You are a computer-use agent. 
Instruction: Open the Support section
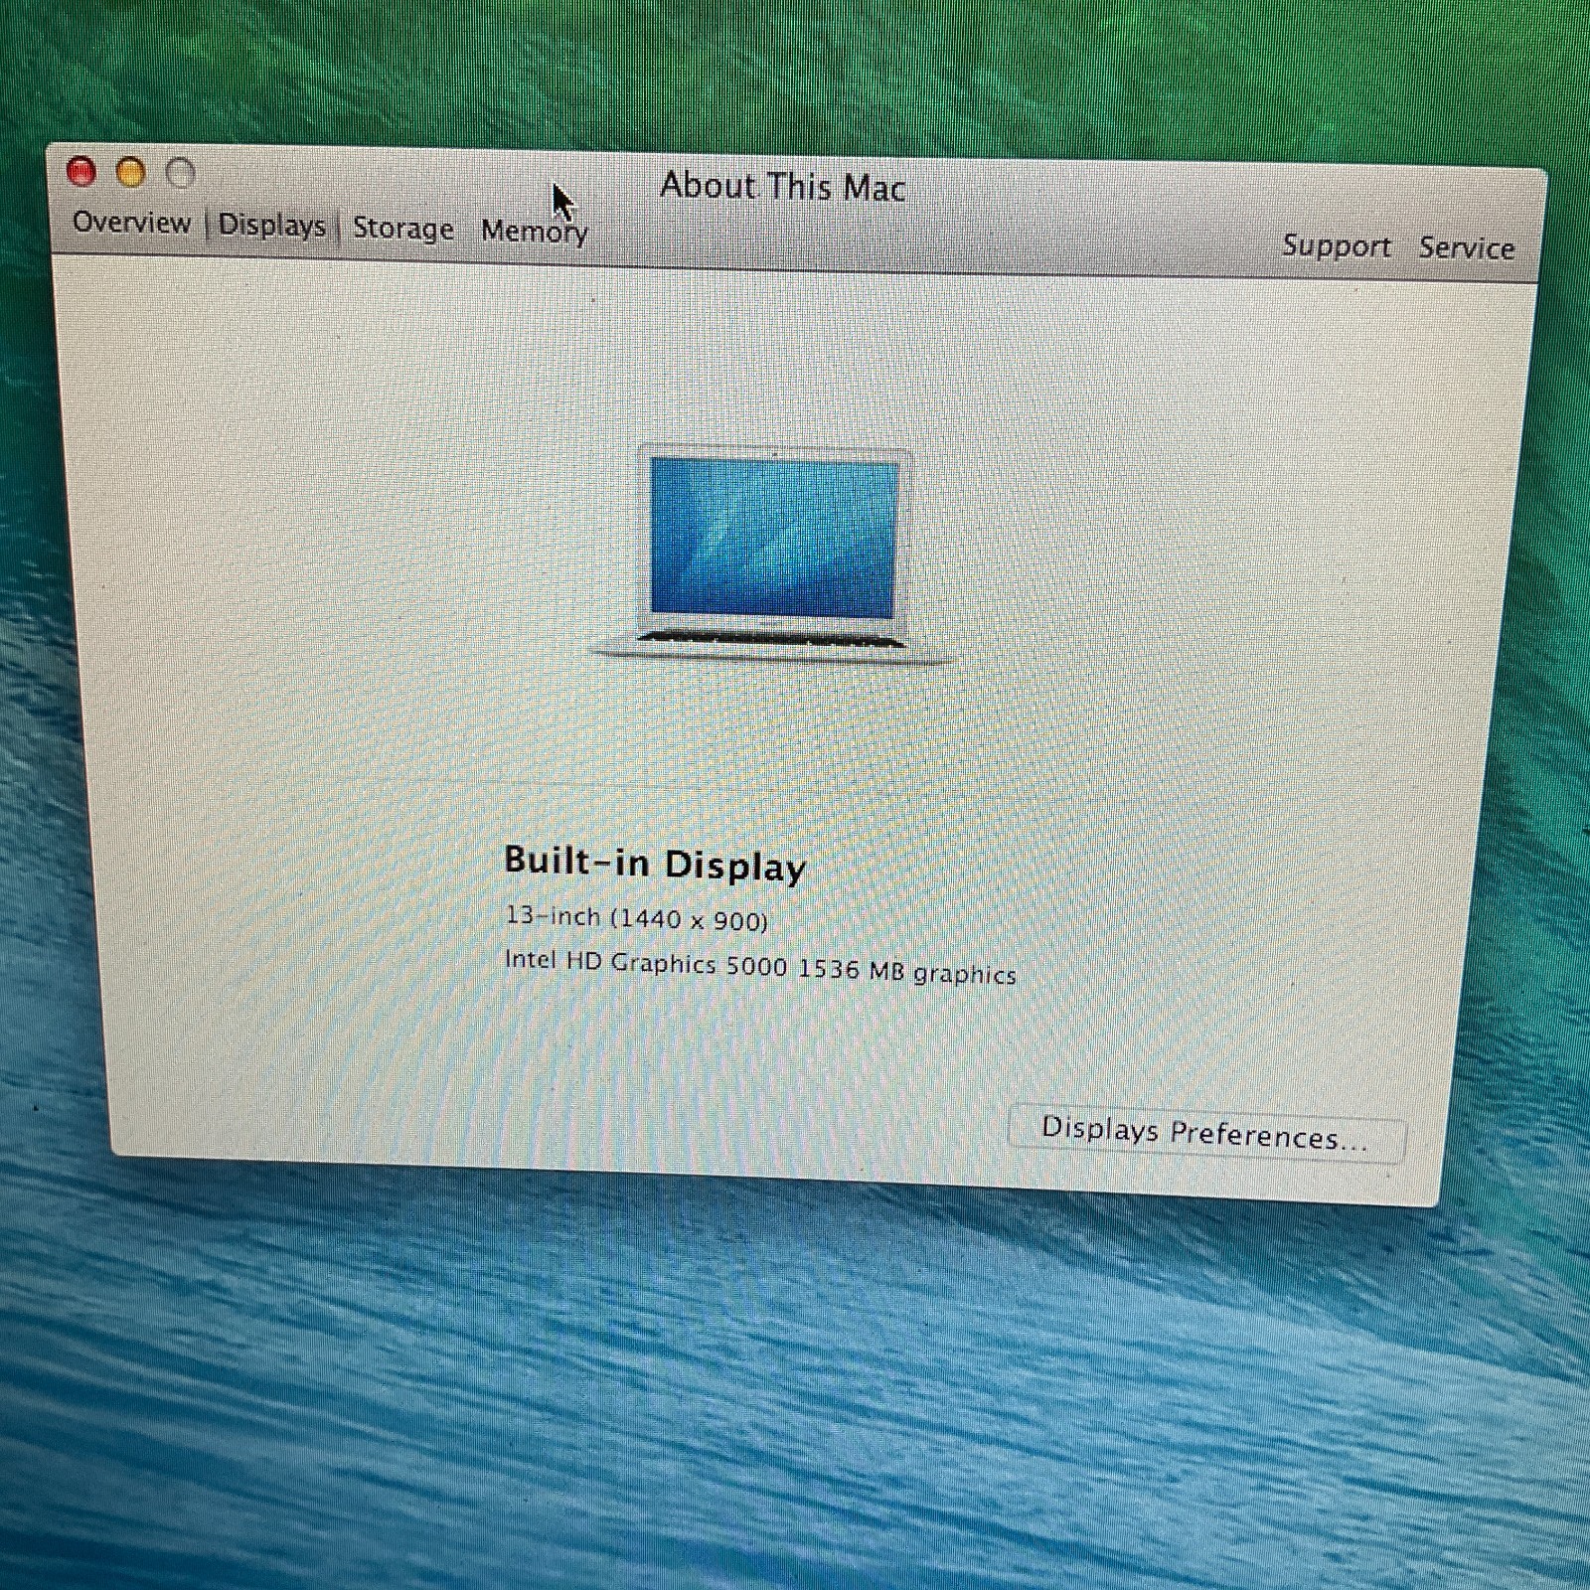point(1336,245)
